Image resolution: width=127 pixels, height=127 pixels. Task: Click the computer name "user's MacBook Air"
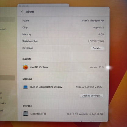(x=93, y=21)
